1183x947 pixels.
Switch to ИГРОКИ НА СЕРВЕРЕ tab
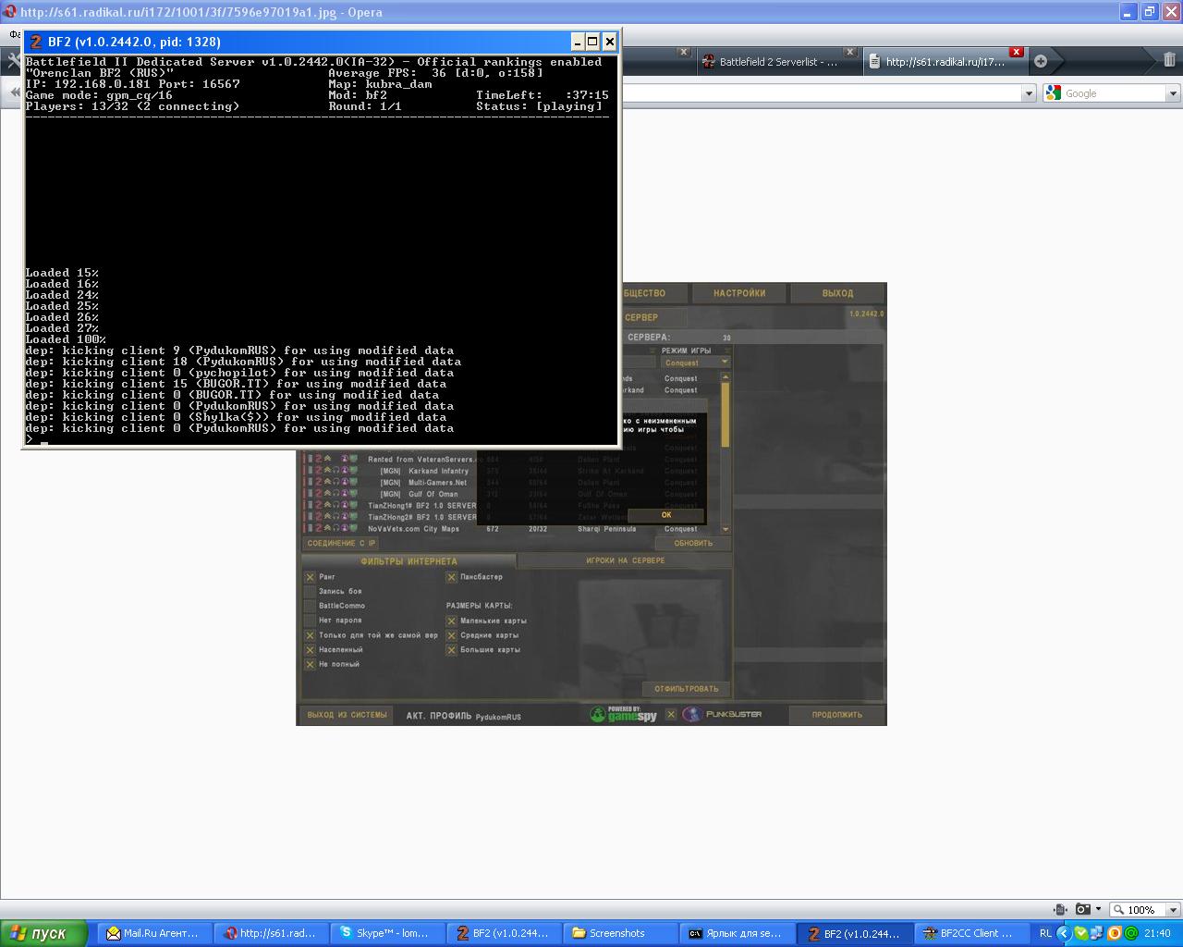(x=625, y=560)
